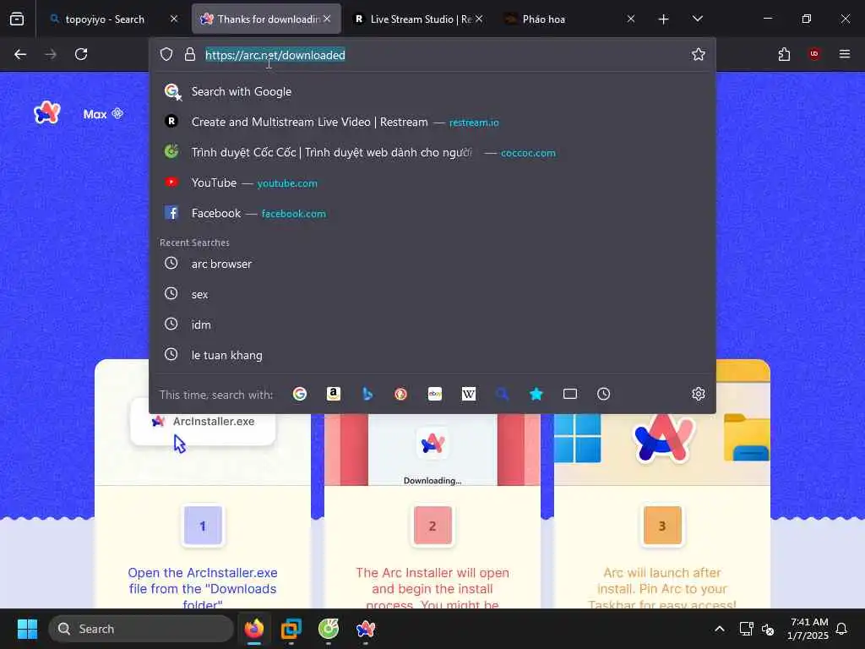
Task: Close the Live Stream Studio tab
Action: coord(479,19)
